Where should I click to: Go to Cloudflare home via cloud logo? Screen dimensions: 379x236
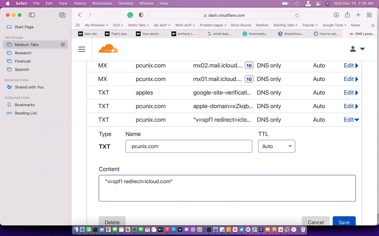tap(108, 49)
